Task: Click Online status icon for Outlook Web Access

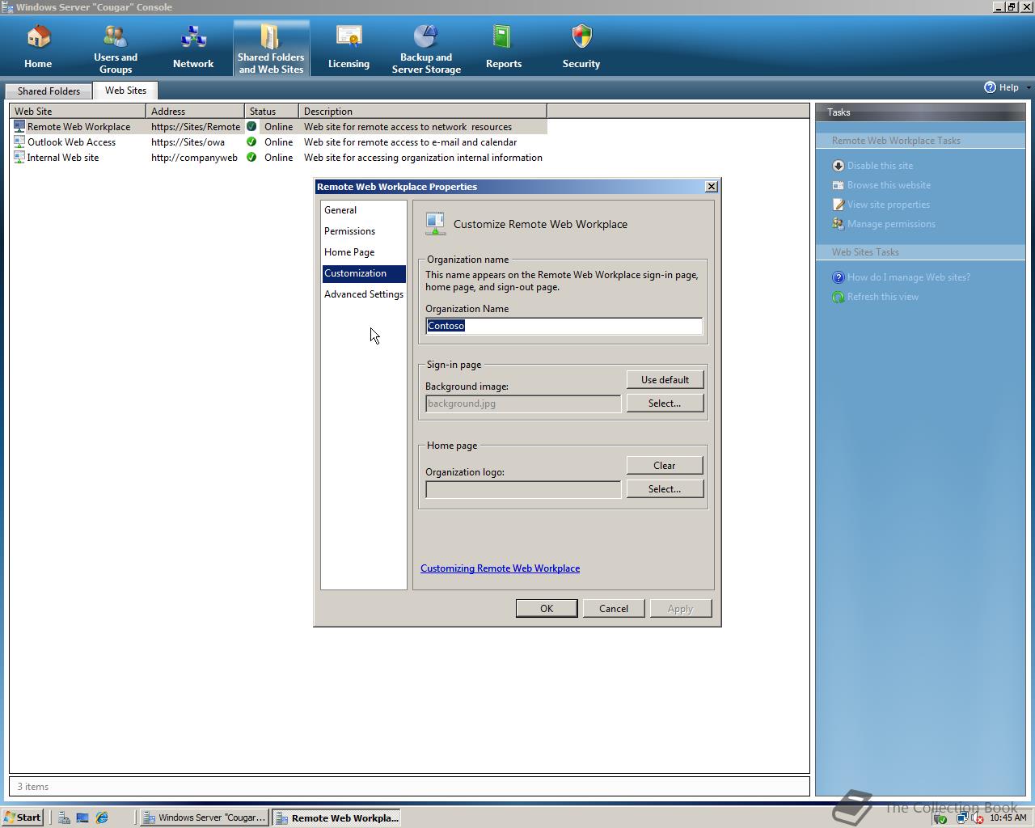Action: pos(251,142)
